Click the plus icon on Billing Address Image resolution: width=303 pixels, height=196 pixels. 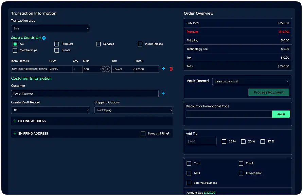click(15, 122)
